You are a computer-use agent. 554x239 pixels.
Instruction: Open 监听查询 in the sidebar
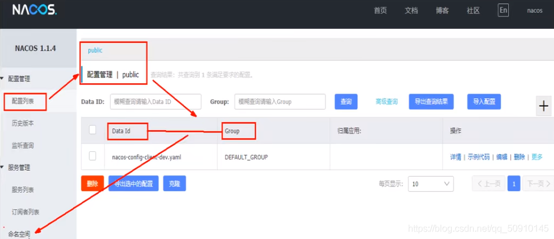click(x=23, y=145)
